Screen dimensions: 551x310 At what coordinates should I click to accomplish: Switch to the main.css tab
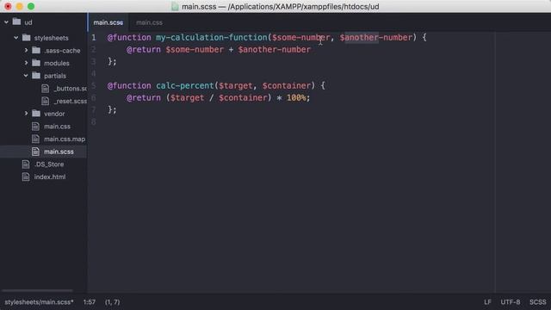(x=149, y=22)
